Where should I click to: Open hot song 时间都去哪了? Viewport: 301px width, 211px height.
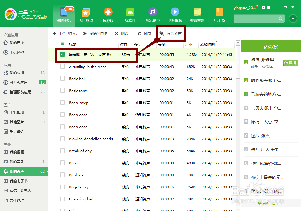pos(266,80)
